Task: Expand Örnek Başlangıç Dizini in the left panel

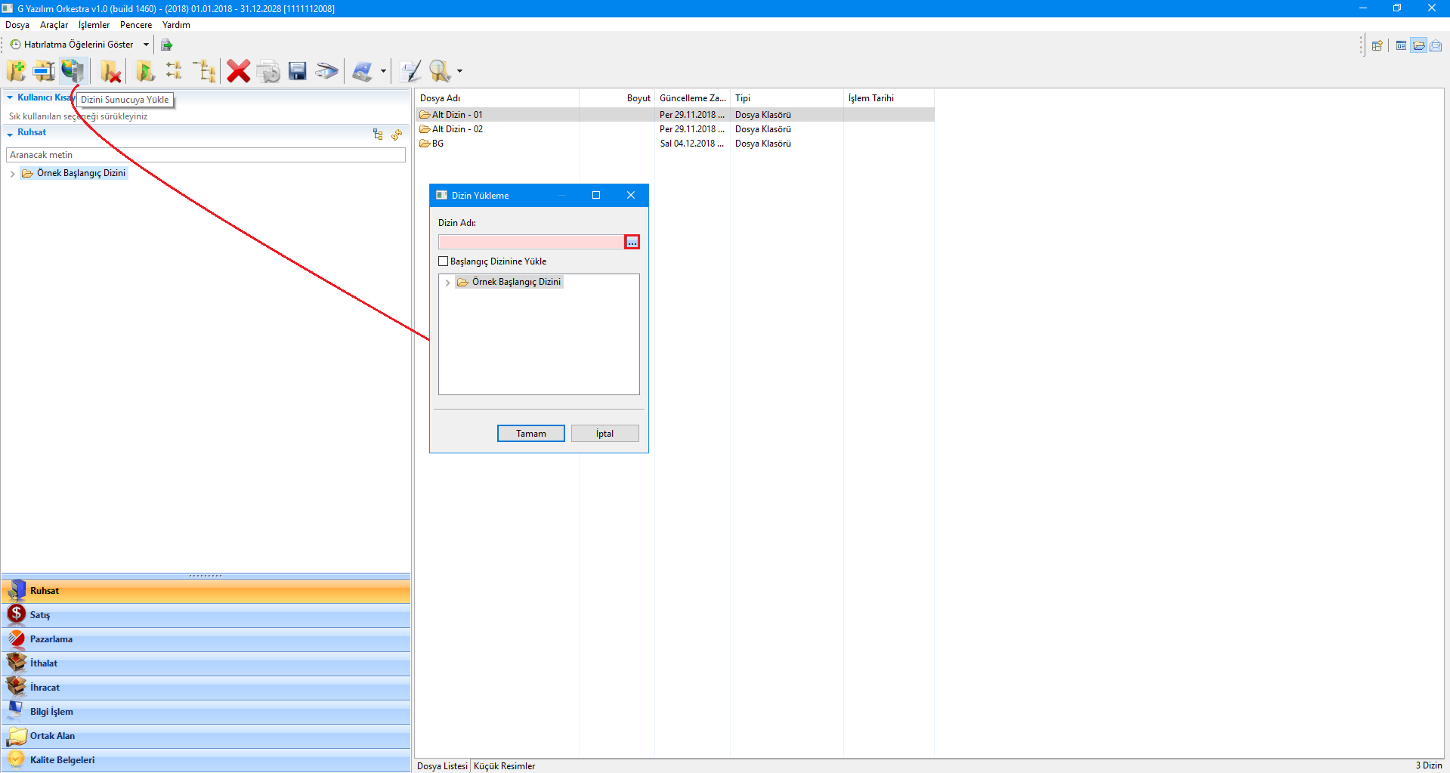Action: [x=12, y=174]
